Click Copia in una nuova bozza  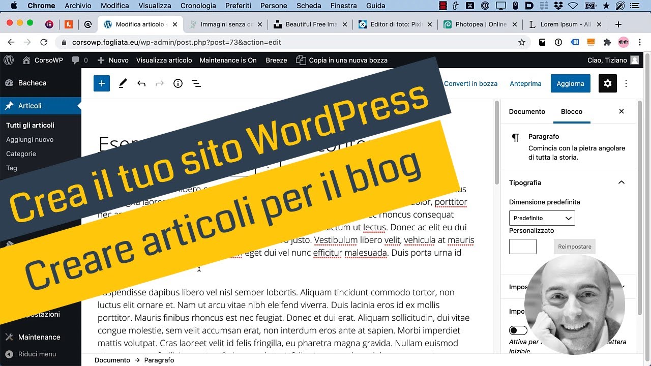click(342, 60)
